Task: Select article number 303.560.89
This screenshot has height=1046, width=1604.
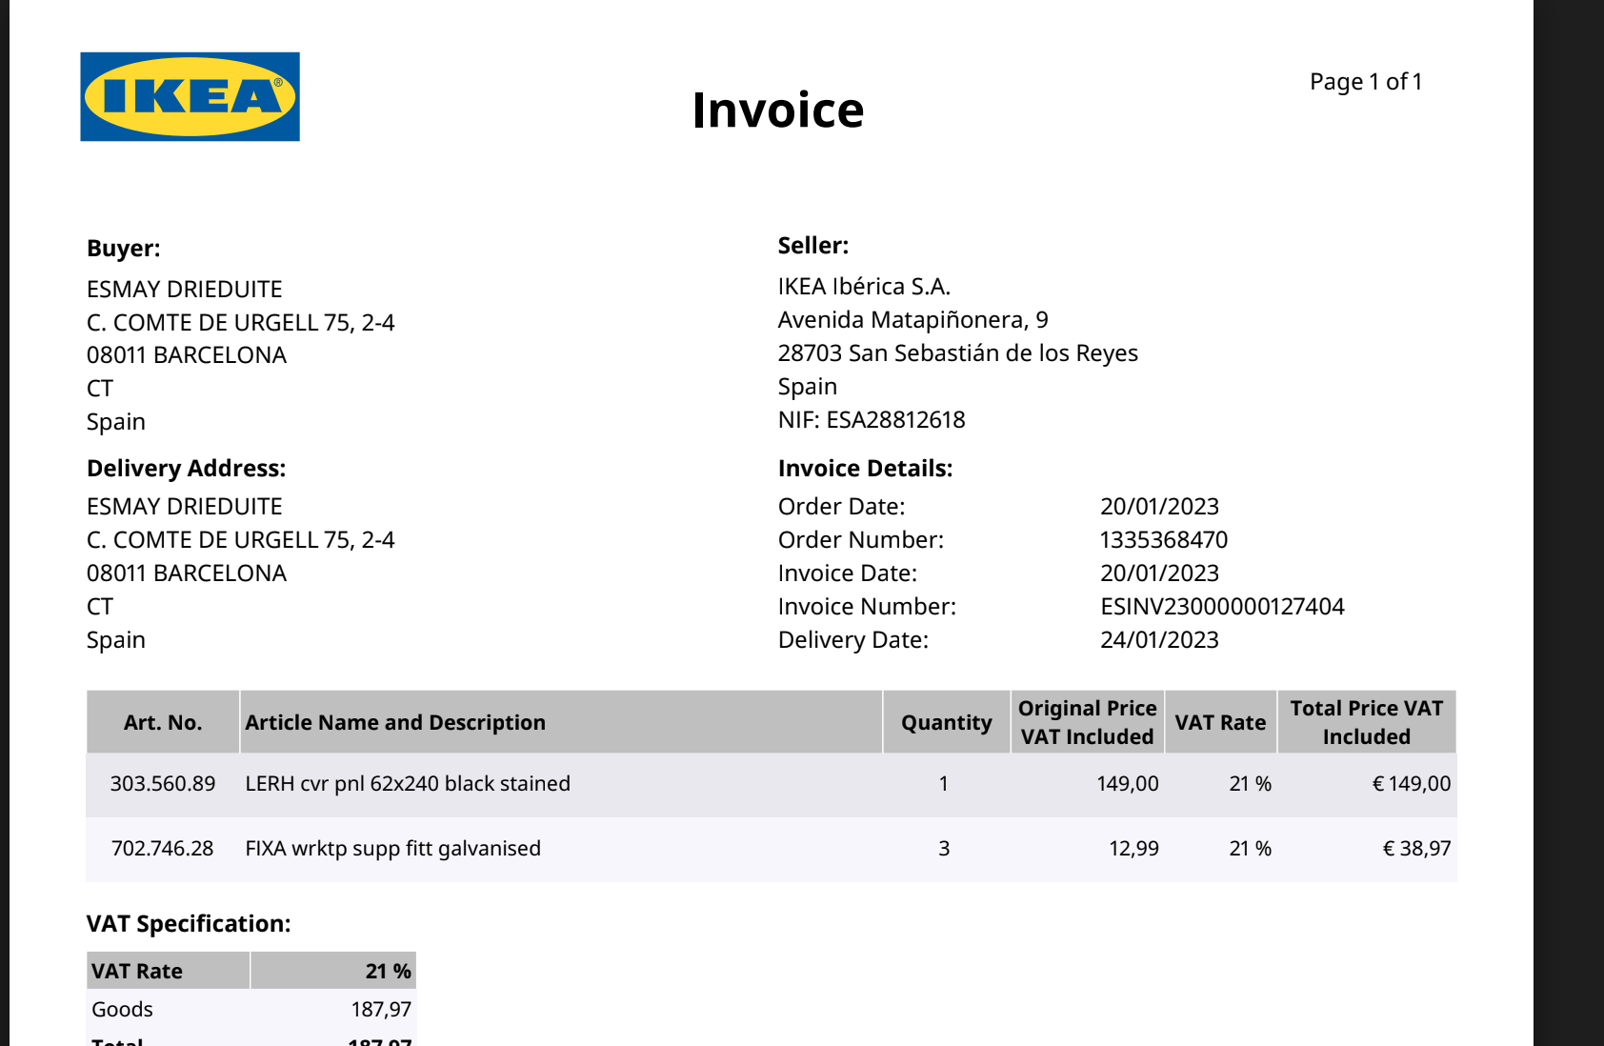Action: (163, 784)
